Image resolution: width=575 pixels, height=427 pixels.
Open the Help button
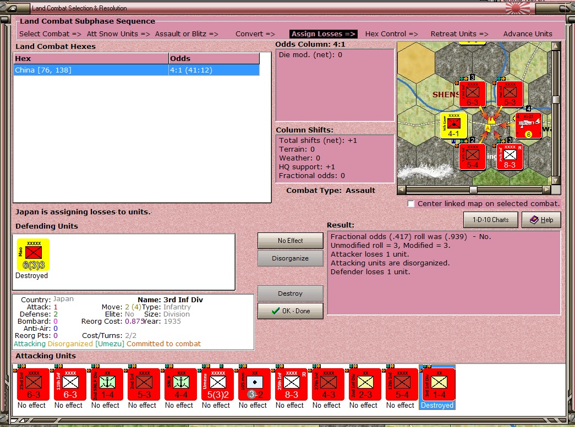pyautogui.click(x=541, y=220)
